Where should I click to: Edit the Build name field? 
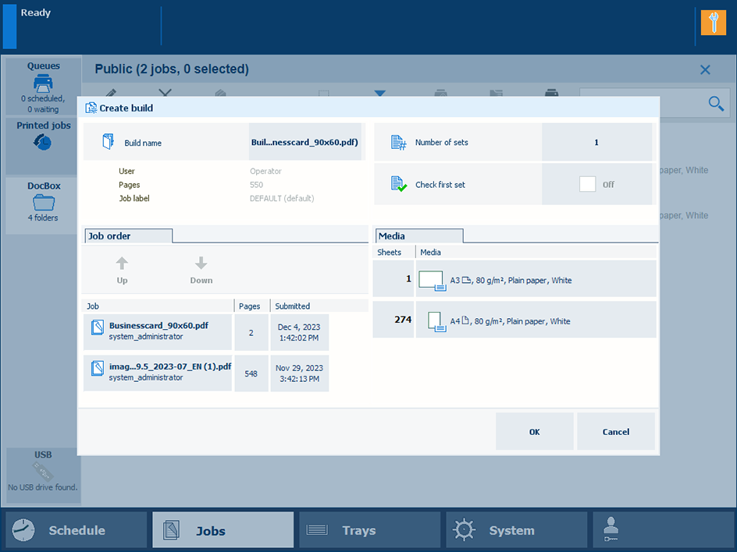[305, 142]
